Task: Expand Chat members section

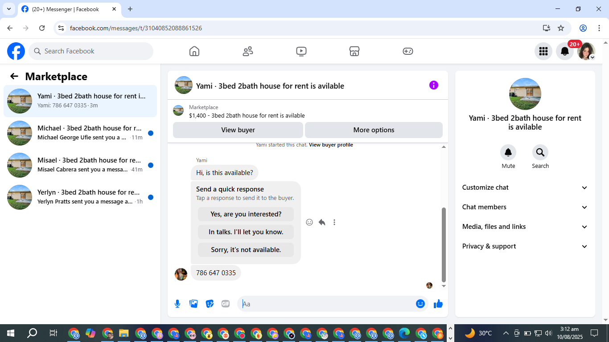Action: [x=525, y=207]
